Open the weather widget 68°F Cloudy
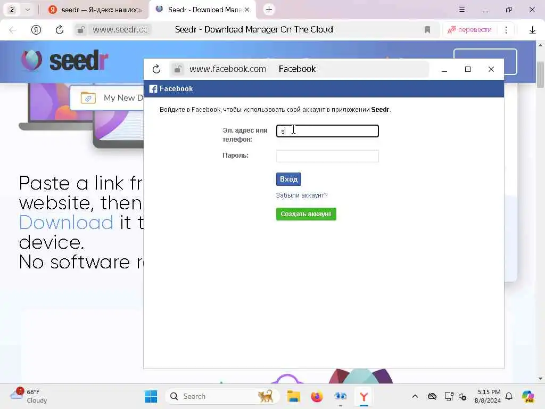 click(x=29, y=396)
